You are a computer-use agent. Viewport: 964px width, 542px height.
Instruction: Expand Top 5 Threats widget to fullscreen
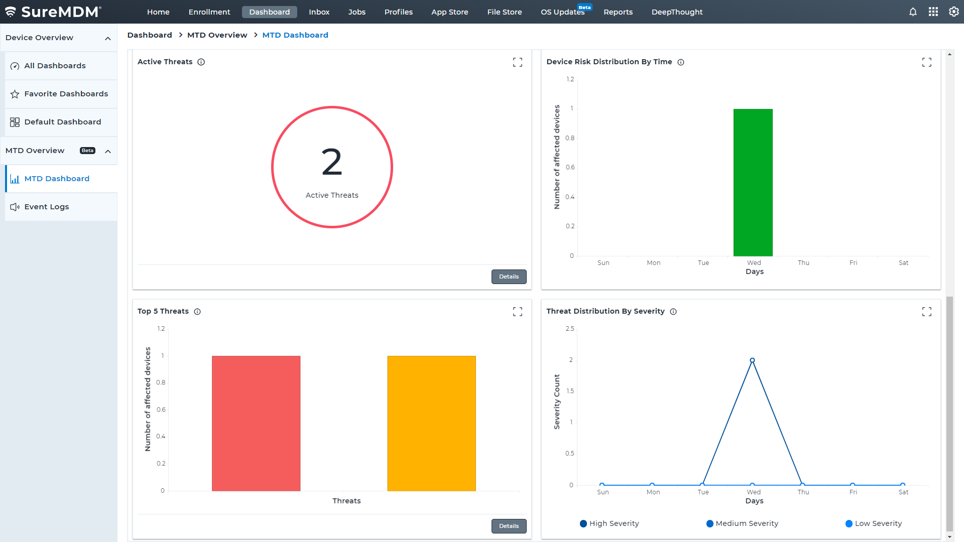(x=518, y=312)
